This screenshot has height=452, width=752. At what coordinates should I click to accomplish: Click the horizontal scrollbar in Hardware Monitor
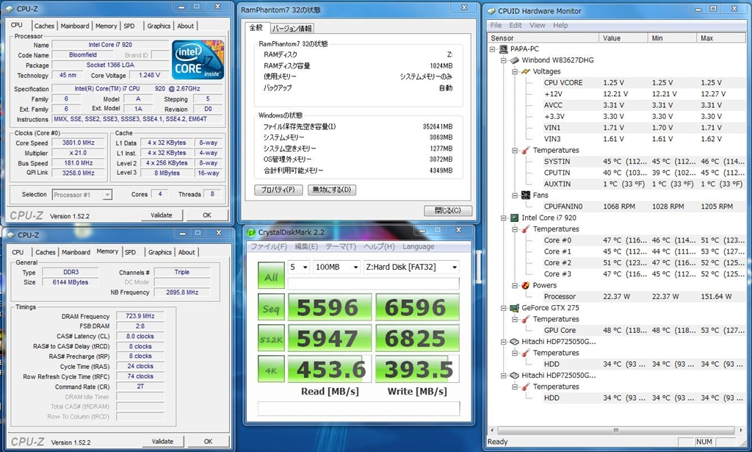[x=616, y=430]
